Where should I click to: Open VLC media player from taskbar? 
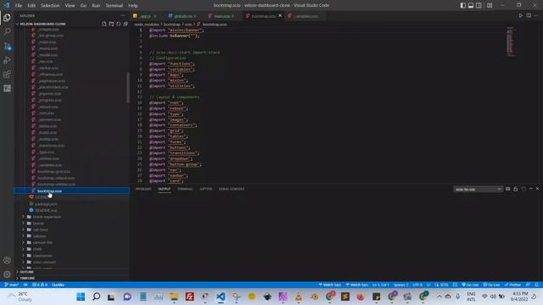(x=299, y=297)
